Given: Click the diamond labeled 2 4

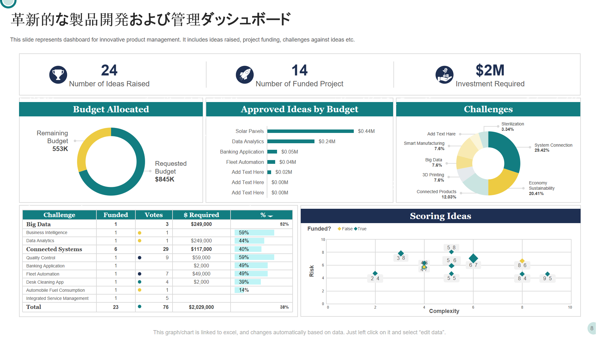Looking at the screenshot, I should click(x=375, y=273).
